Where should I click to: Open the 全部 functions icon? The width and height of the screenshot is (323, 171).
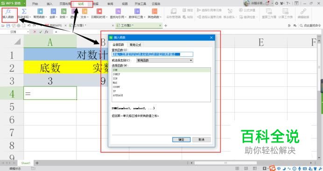point(53,12)
